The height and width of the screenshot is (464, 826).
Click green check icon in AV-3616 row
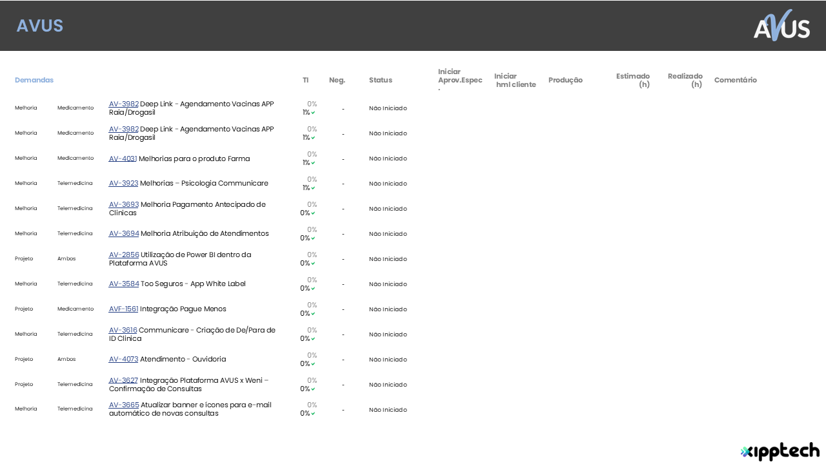[313, 339]
